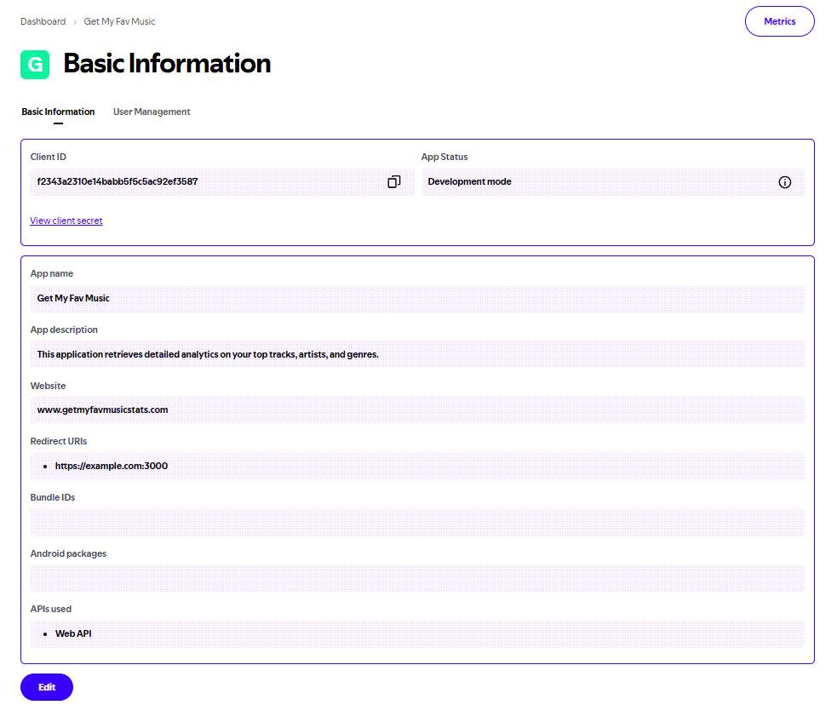
Task: Click the App description text field
Action: [x=417, y=354]
